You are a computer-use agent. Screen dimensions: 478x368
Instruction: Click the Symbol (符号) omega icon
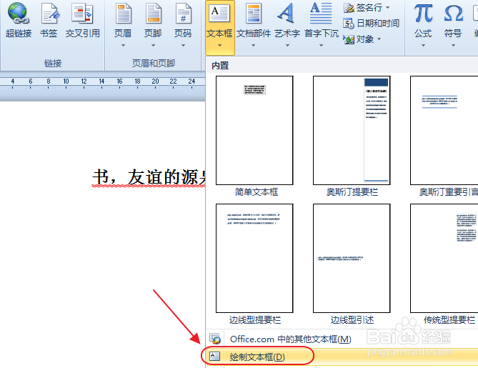[453, 14]
